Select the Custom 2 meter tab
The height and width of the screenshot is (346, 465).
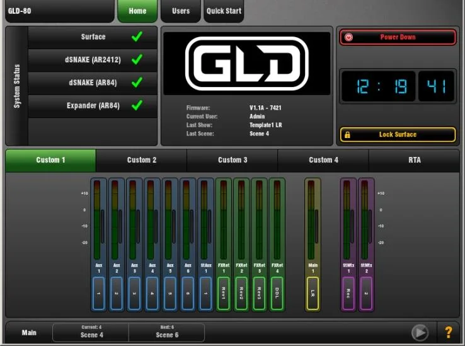click(x=142, y=160)
